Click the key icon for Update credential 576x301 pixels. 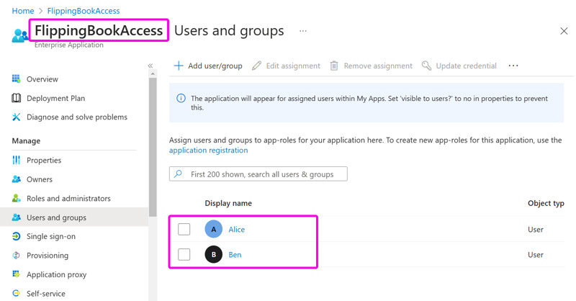[x=426, y=66]
